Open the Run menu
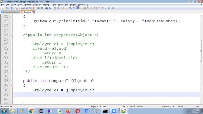Screen dimensions: 203x114 pyautogui.click(x=67, y=5)
